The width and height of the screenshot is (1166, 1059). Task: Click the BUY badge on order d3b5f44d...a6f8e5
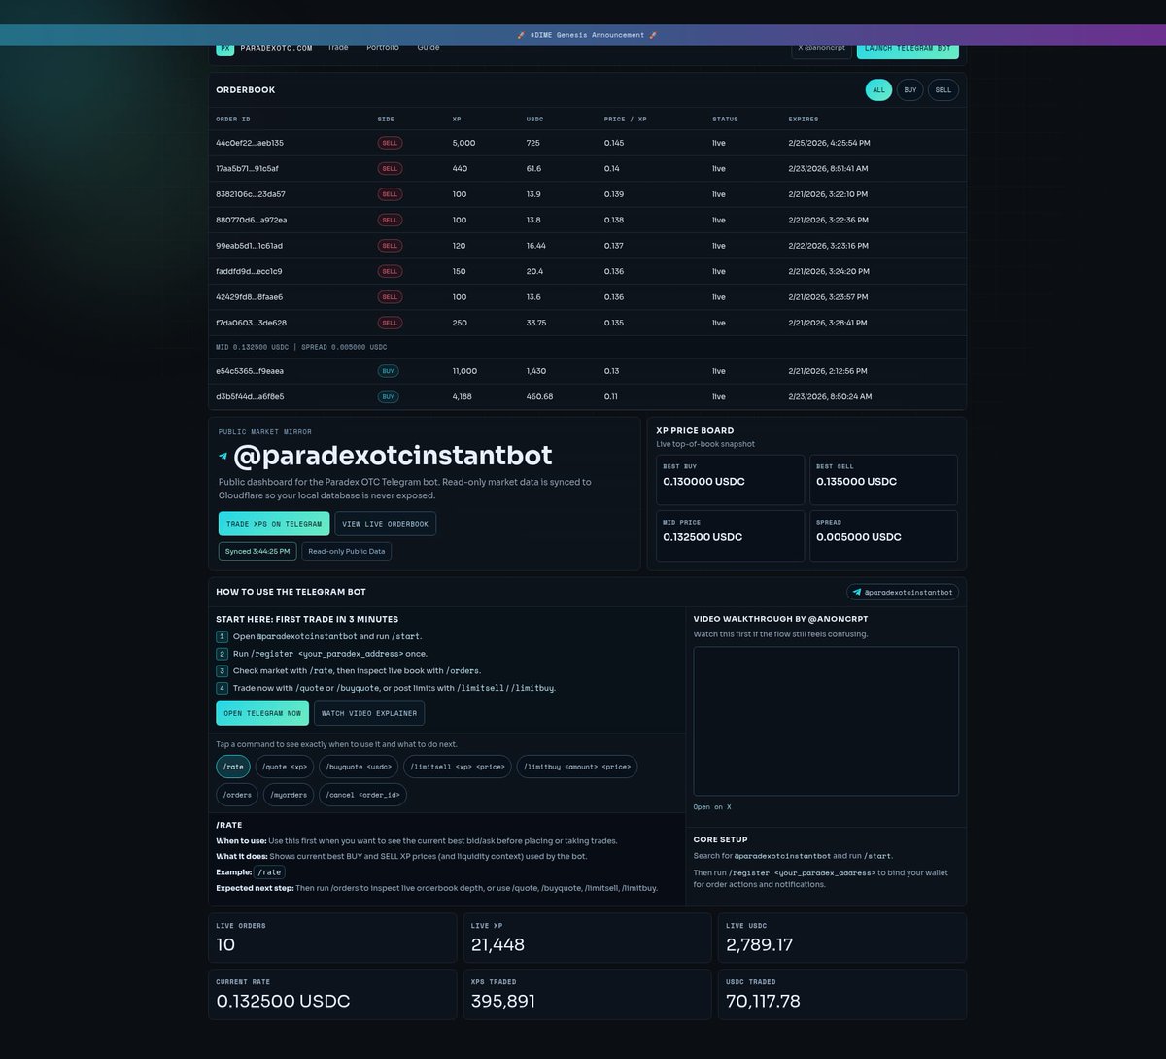click(388, 397)
